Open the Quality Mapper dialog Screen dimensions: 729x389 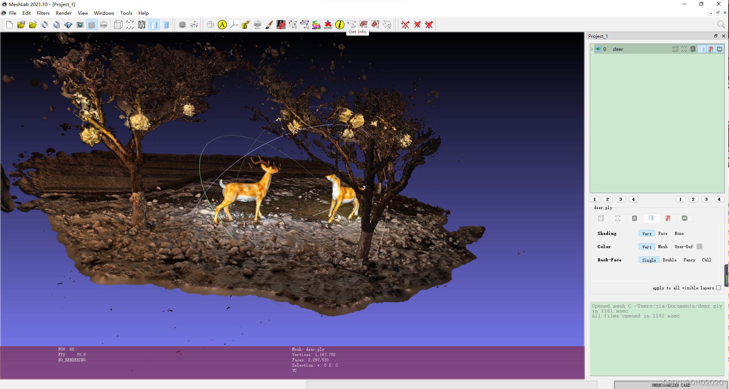tap(316, 25)
